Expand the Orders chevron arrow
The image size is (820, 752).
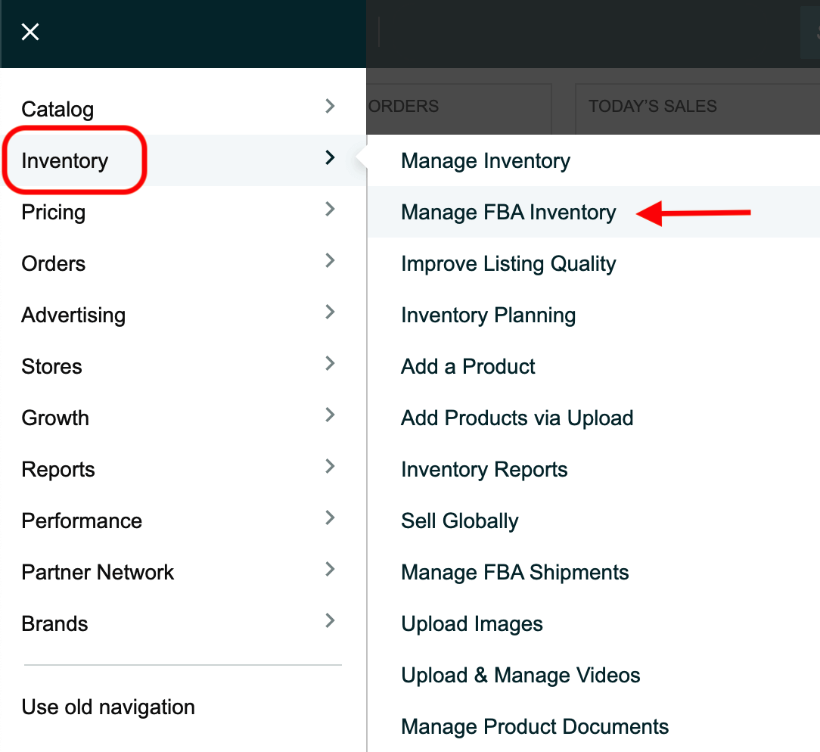[330, 260]
